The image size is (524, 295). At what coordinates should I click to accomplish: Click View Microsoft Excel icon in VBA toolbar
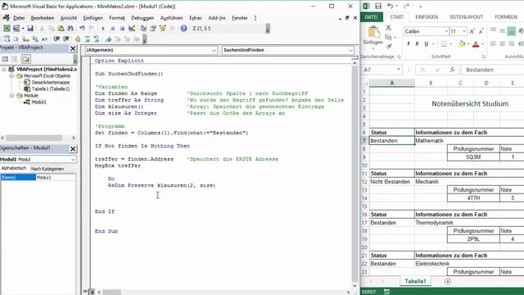click(x=7, y=29)
